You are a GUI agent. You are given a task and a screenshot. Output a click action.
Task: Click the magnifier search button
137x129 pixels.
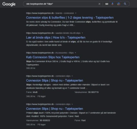tap(125, 4)
